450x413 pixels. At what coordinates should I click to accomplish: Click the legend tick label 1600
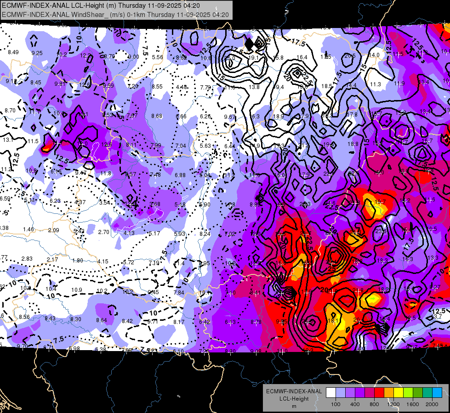coord(413,404)
